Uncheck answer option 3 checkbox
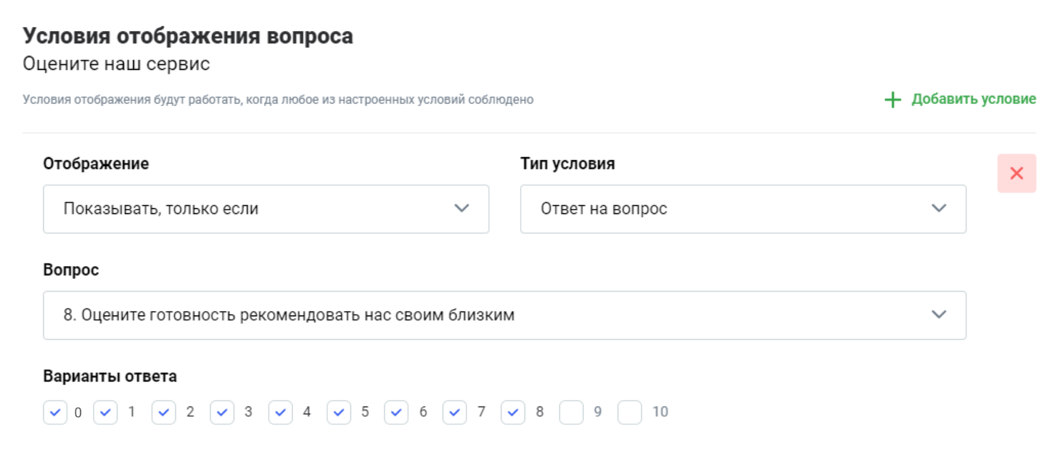1063x460 pixels. point(222,413)
